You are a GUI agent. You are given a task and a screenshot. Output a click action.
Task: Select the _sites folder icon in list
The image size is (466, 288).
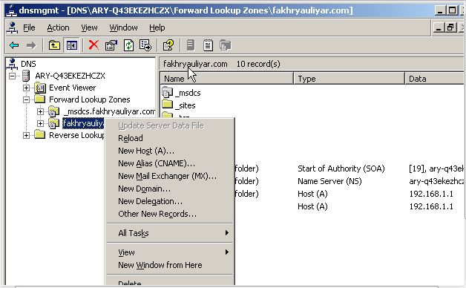coord(168,105)
